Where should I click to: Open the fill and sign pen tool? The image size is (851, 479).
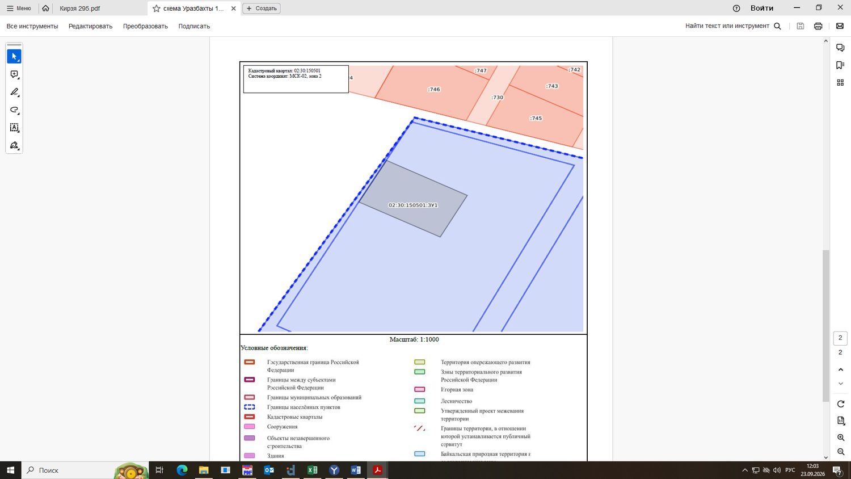(x=14, y=146)
